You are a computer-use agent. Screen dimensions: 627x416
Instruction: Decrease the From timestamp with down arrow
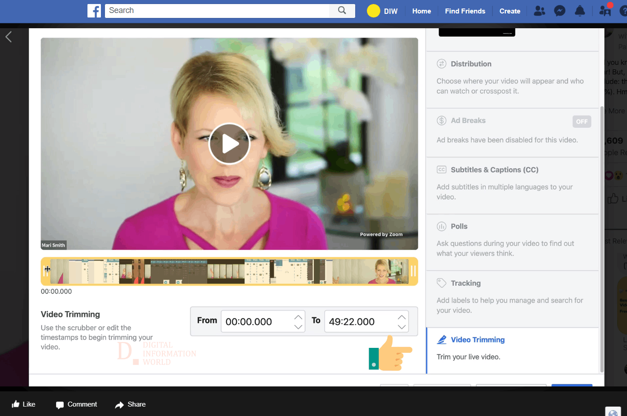298,327
